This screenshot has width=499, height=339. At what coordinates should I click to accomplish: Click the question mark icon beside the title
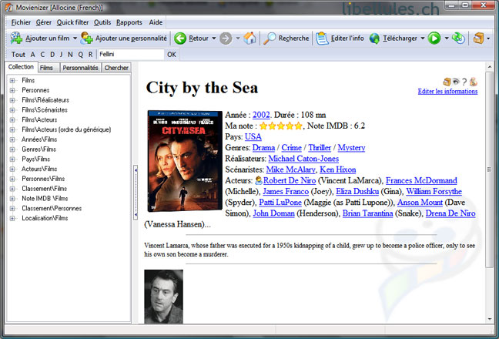tap(464, 82)
